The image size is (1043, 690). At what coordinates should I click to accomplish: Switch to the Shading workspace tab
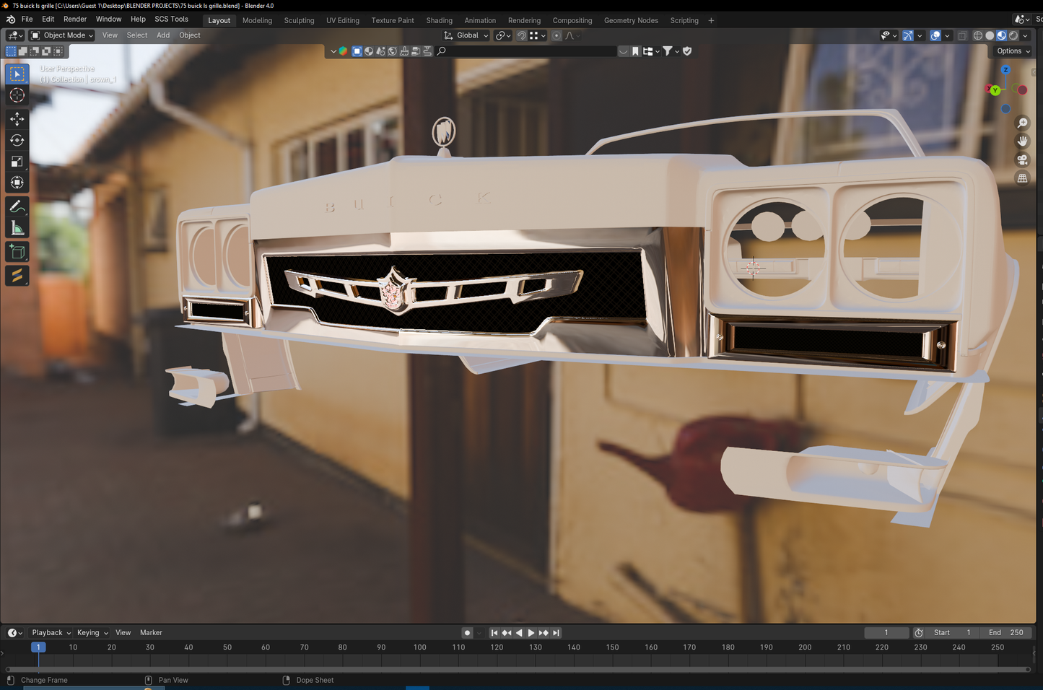[x=439, y=20]
